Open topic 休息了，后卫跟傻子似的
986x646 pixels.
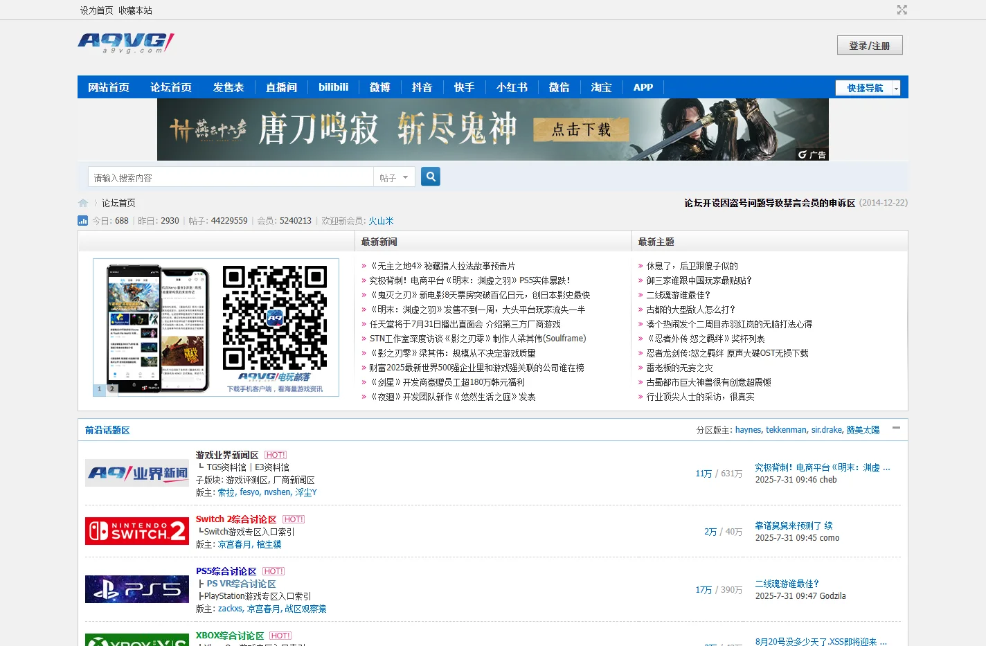692,266
